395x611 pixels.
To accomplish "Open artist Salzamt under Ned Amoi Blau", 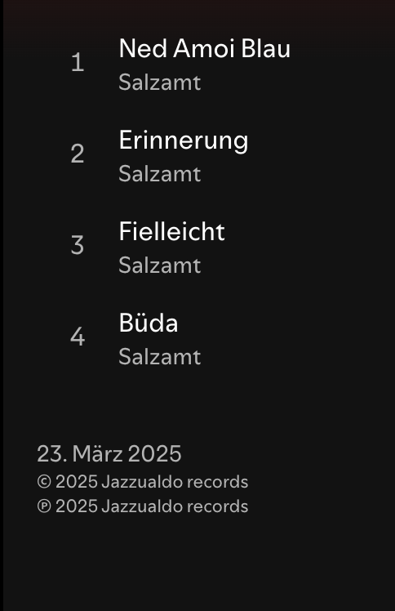I will point(160,83).
